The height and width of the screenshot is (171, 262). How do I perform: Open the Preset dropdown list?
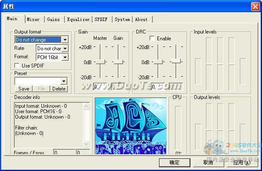[x=64, y=81]
